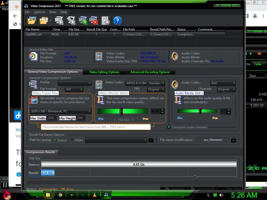Open Chrome from the taskbar
The width and height of the screenshot is (267, 200).
(x=60, y=195)
